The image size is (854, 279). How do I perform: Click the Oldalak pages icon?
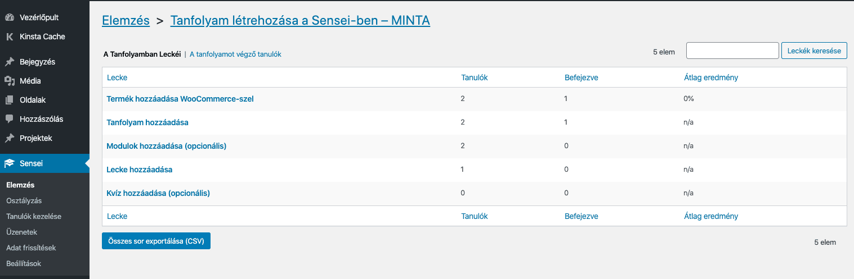point(9,100)
